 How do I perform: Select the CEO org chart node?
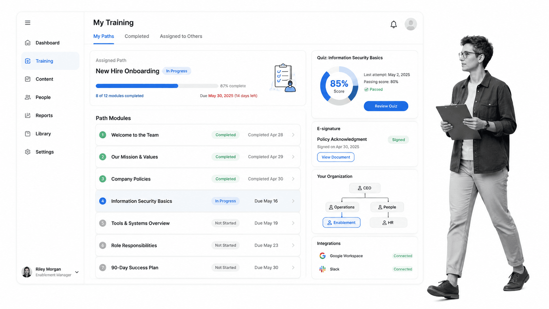[x=365, y=188]
